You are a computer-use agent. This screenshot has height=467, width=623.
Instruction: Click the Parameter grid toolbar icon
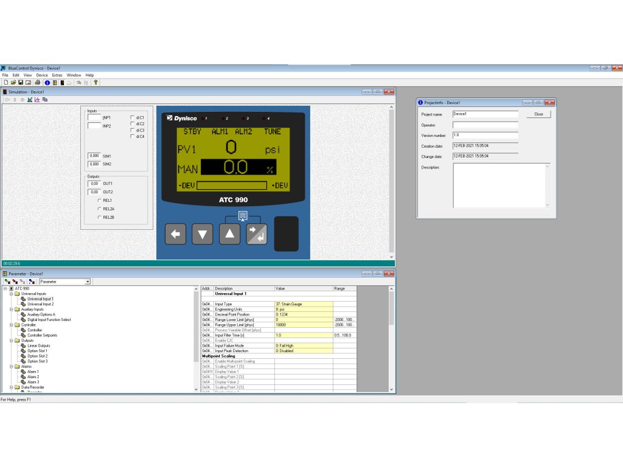coord(55,83)
